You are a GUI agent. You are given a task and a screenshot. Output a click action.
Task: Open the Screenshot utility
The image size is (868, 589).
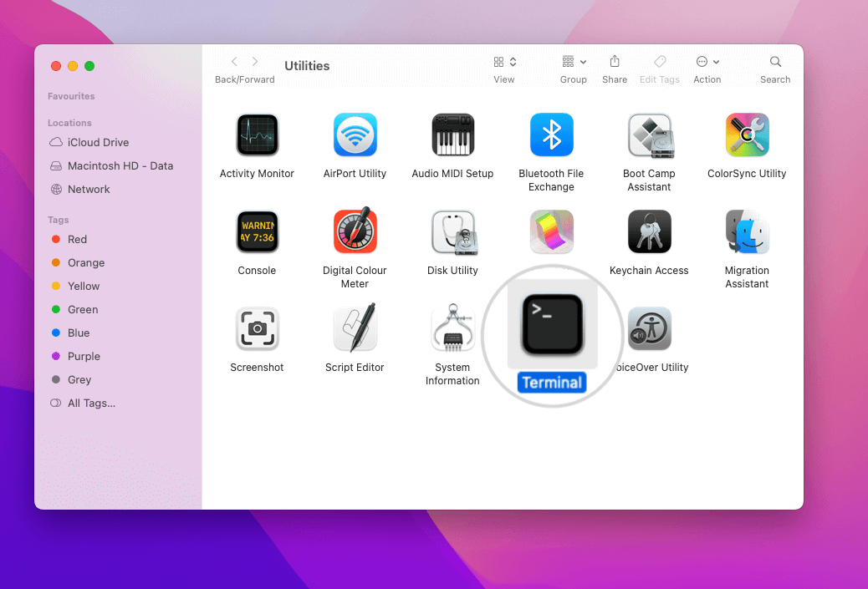coord(257,328)
